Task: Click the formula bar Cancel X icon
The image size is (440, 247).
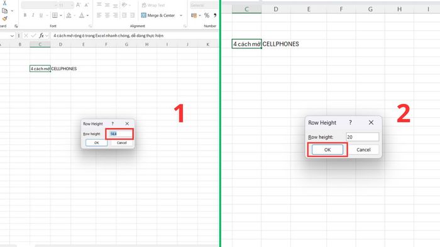Action: tap(26, 36)
